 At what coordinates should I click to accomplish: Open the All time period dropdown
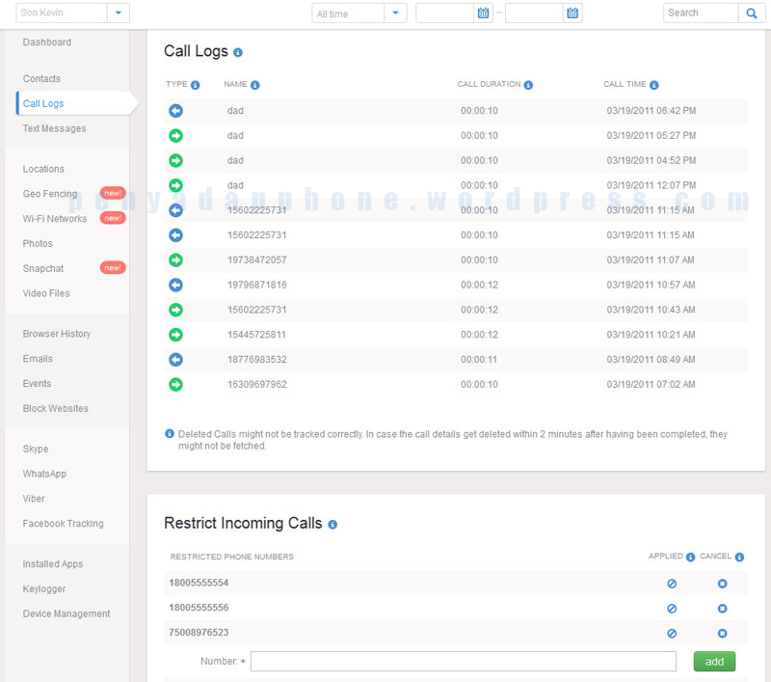(x=396, y=14)
